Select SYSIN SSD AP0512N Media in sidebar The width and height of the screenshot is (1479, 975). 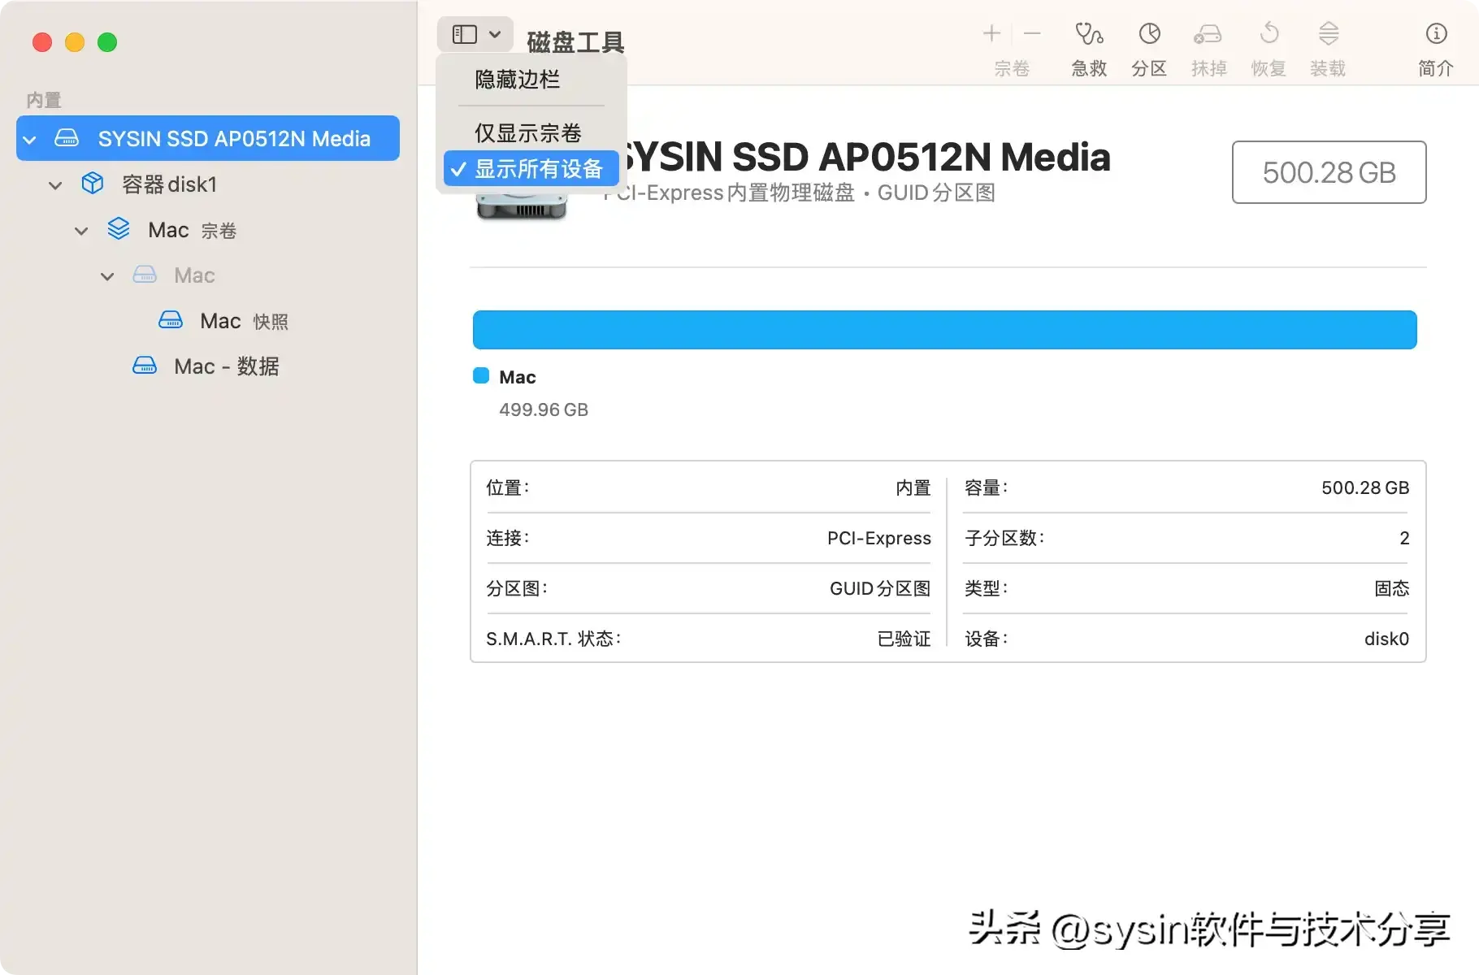coord(208,138)
